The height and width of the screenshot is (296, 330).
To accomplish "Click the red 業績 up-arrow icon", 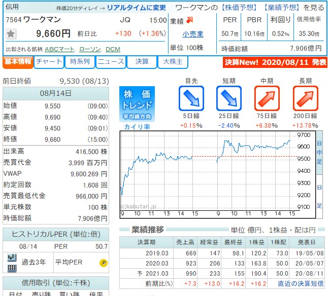I will (x=190, y=20).
